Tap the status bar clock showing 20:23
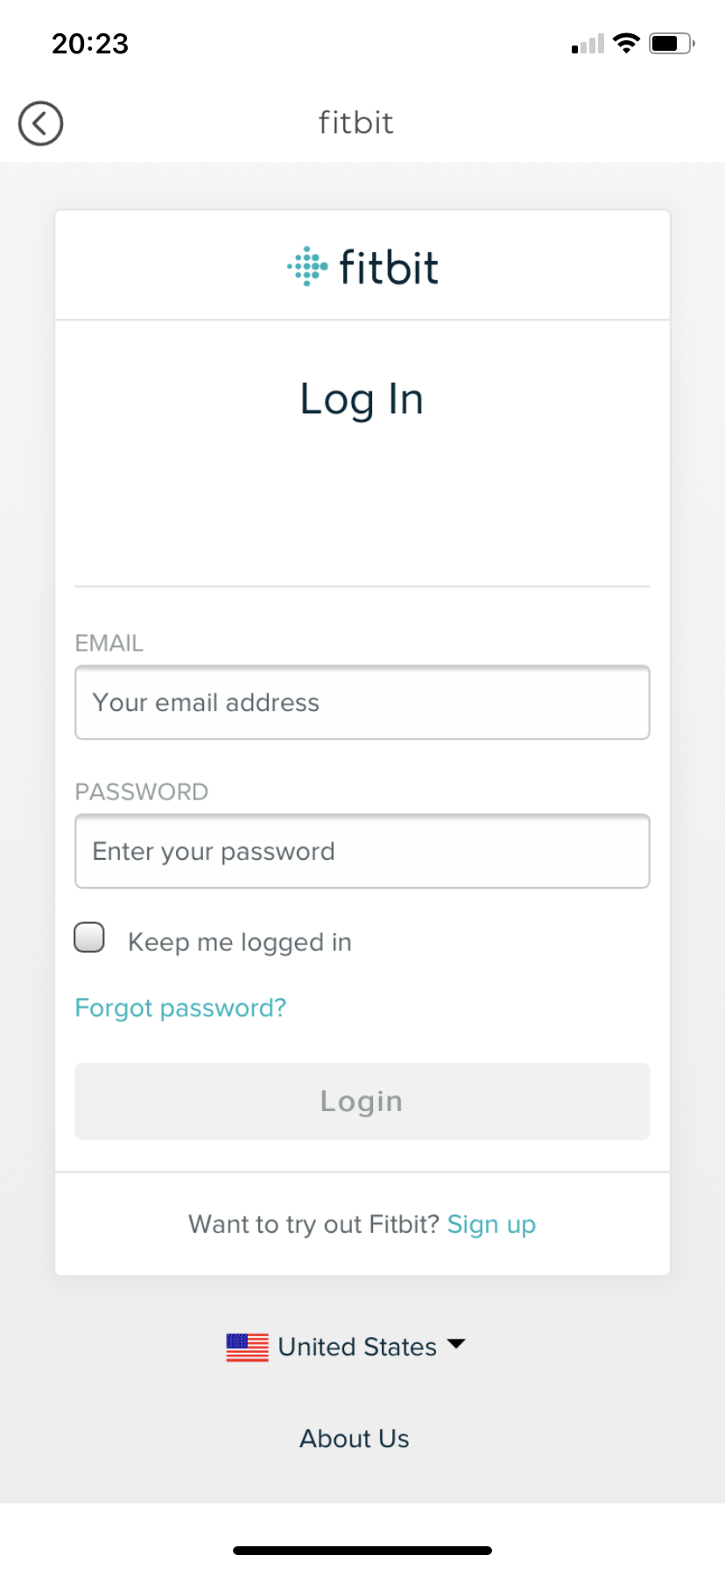 click(90, 43)
